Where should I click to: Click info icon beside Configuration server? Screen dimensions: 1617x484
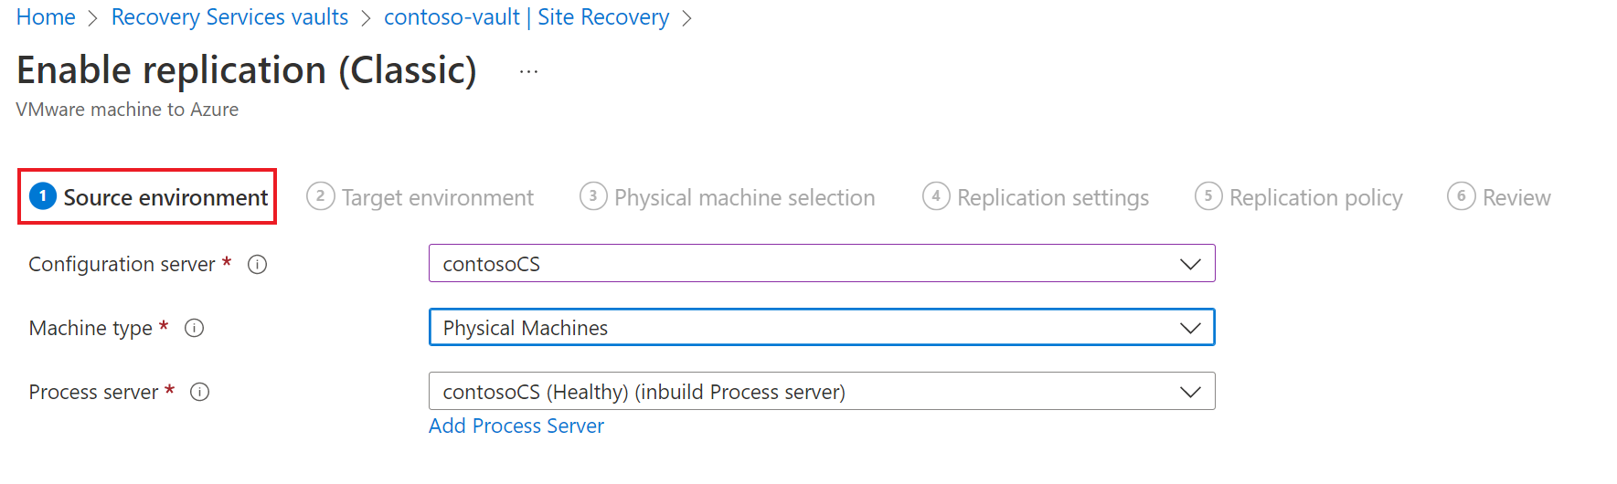(258, 265)
